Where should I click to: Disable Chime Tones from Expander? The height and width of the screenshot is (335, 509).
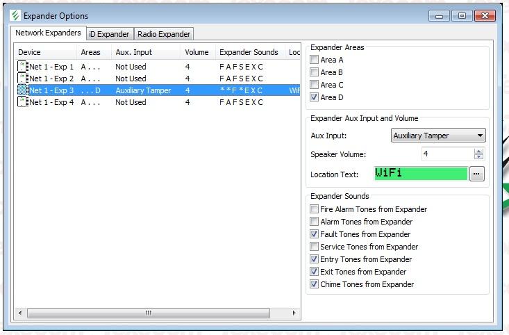(x=314, y=284)
